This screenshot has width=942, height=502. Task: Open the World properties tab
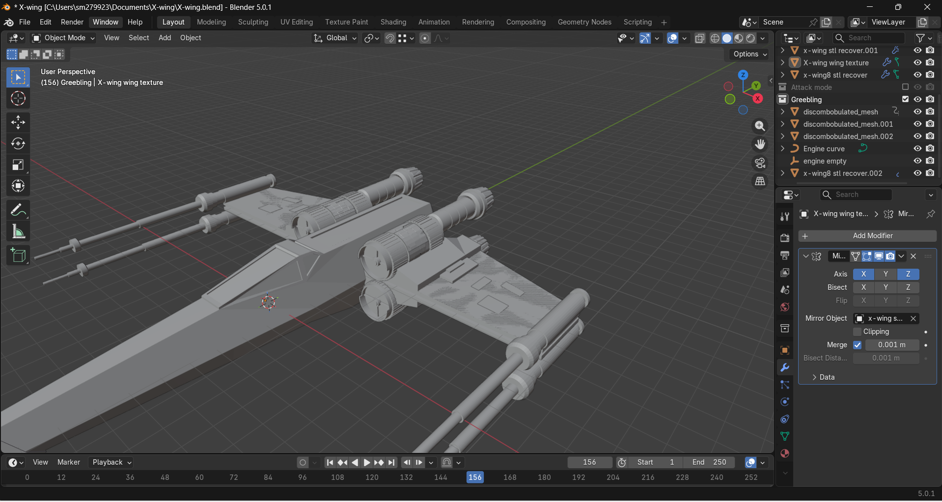coord(785,307)
